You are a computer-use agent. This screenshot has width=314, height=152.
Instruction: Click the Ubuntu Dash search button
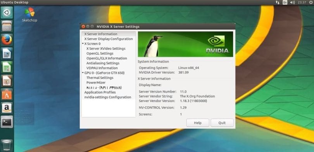point(7,12)
